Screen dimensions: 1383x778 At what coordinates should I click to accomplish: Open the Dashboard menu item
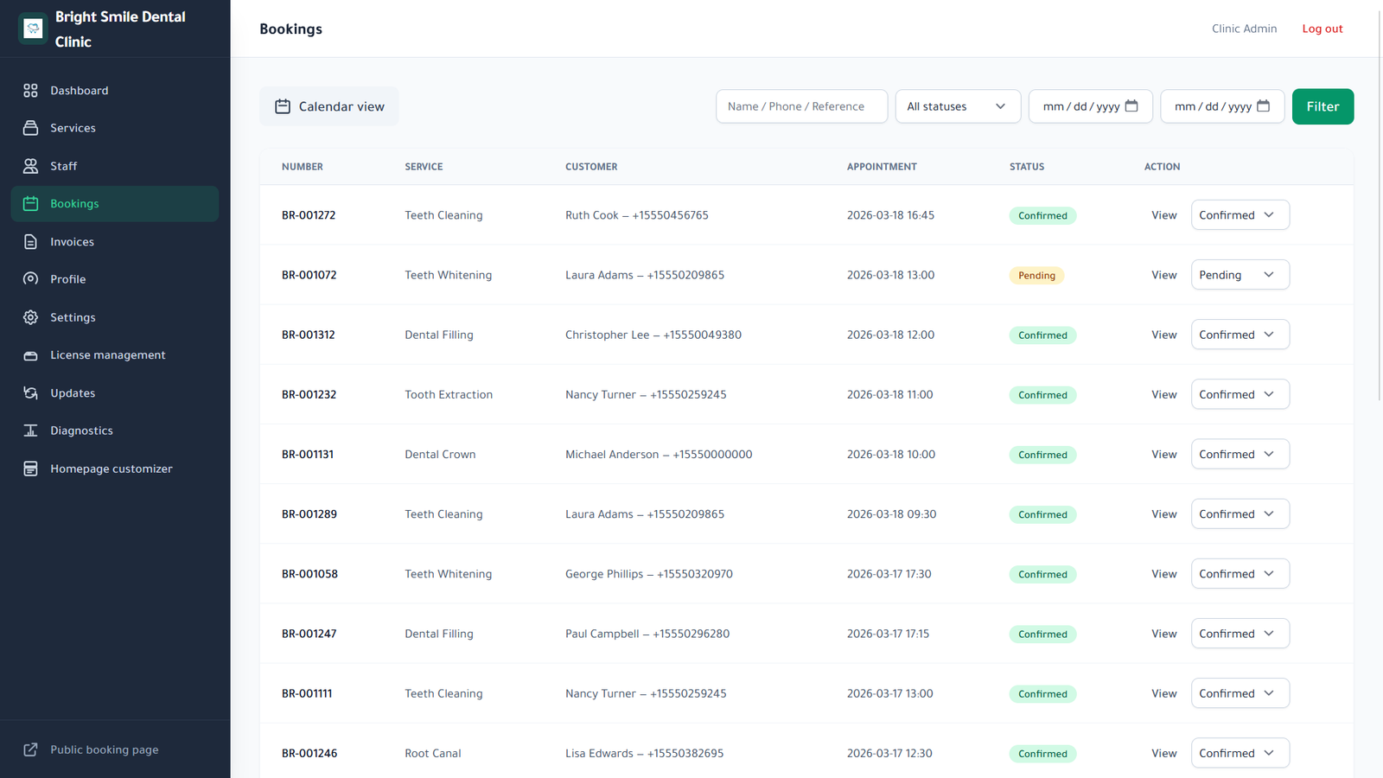click(115, 91)
